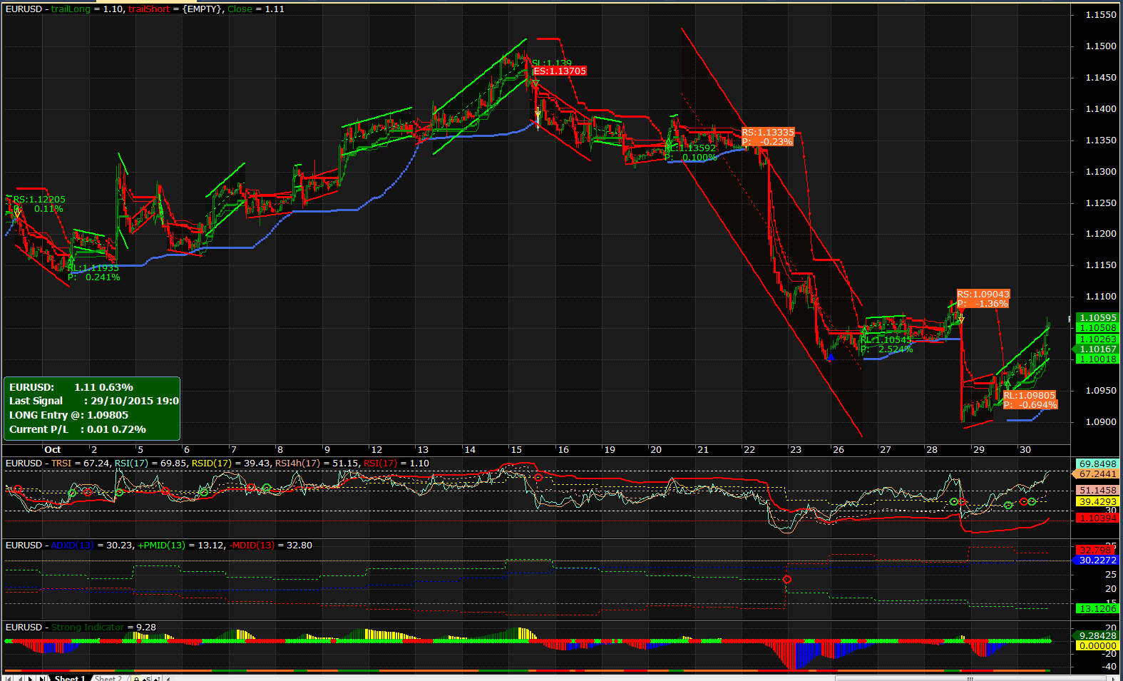Click the 0.00000 yellow value tag
The width and height of the screenshot is (1123, 681).
click(x=1097, y=646)
